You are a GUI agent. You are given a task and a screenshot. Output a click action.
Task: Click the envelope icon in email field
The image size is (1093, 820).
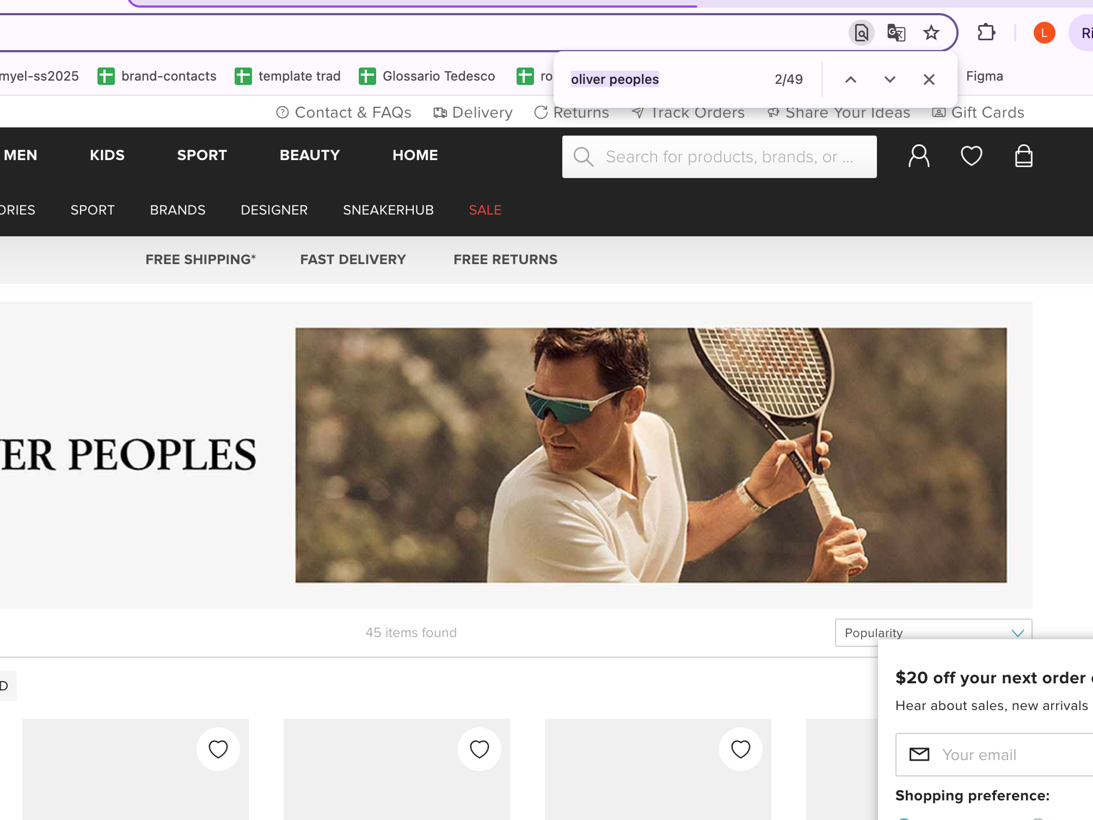point(919,755)
